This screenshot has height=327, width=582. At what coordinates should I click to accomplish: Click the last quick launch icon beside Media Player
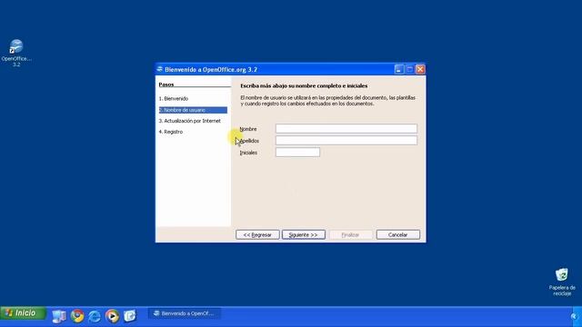[129, 315]
